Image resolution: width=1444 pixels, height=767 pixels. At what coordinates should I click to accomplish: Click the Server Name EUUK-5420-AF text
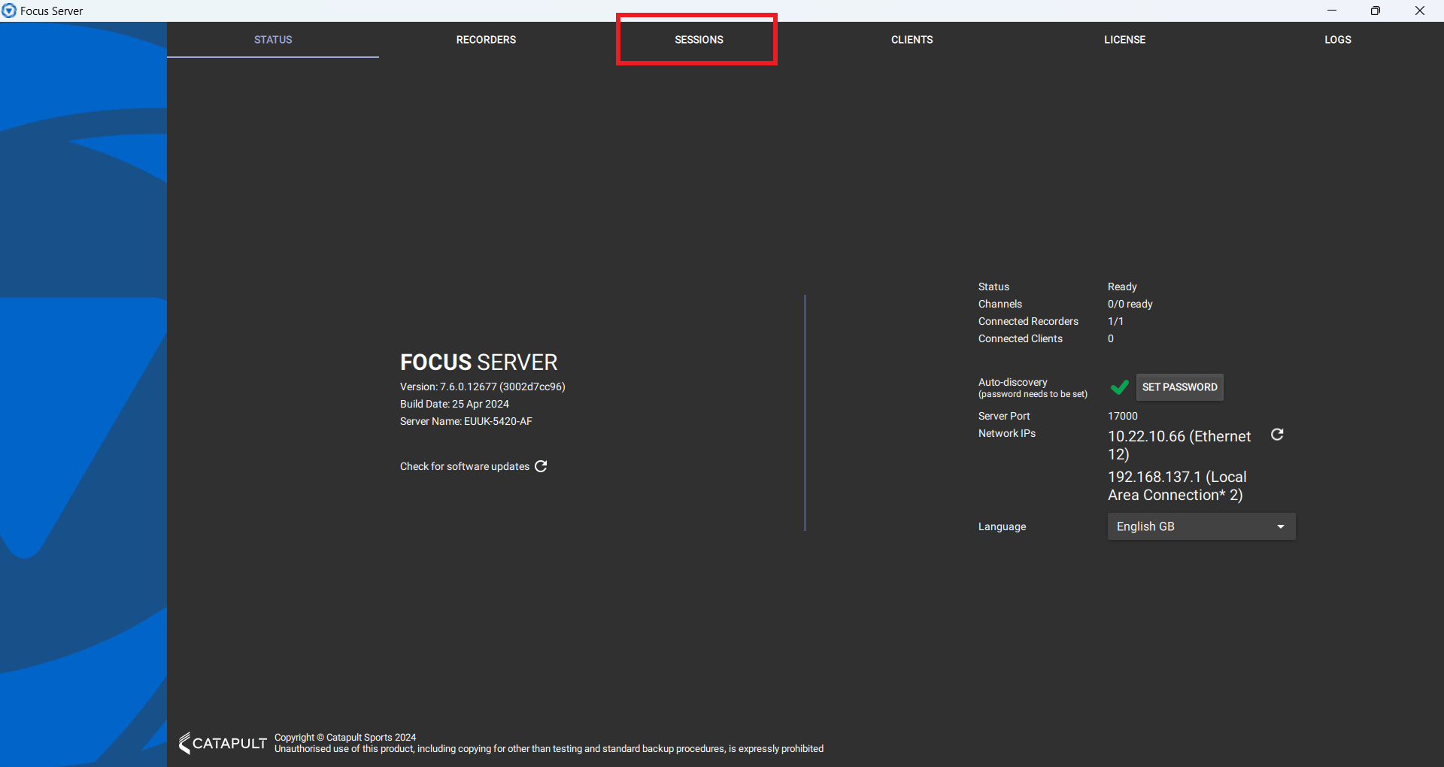coord(466,421)
